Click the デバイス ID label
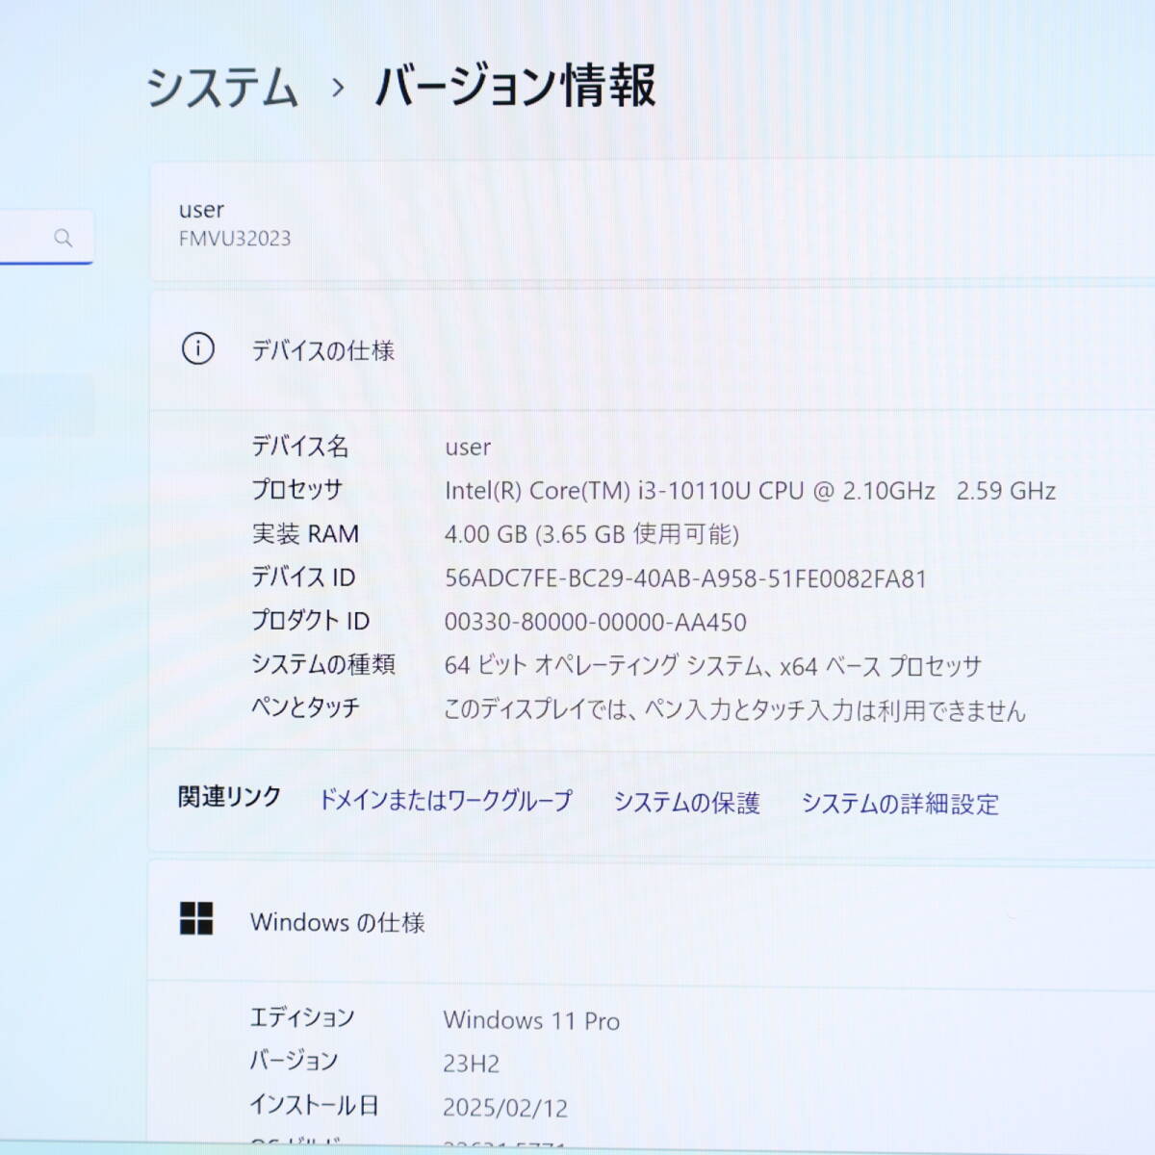The height and width of the screenshot is (1155, 1155). [x=303, y=577]
